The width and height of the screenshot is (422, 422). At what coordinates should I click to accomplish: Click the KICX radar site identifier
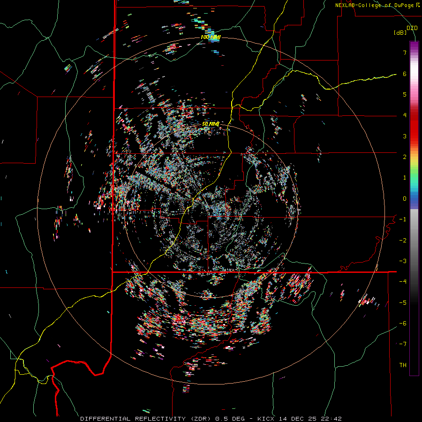(x=266, y=419)
